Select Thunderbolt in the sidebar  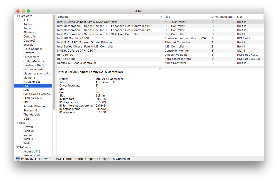pyautogui.click(x=32, y=114)
